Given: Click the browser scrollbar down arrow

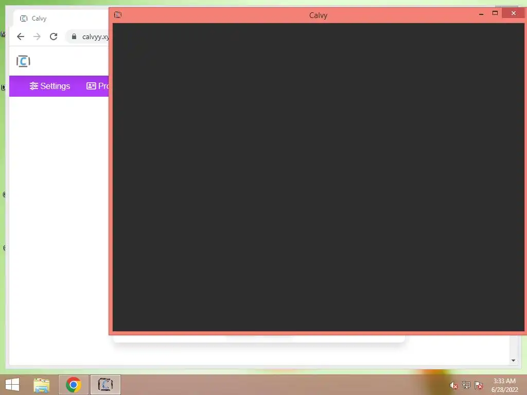Looking at the screenshot, I should (x=513, y=361).
